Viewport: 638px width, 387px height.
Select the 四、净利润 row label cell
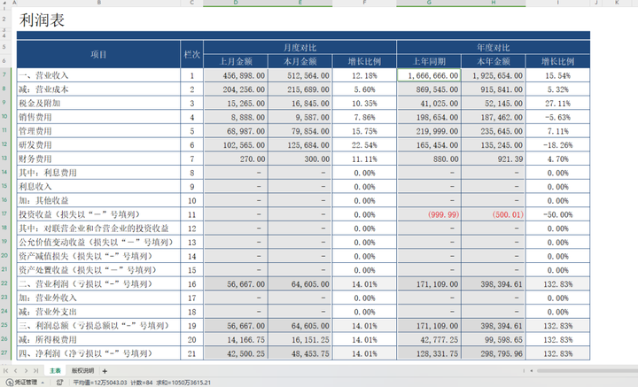click(98, 353)
